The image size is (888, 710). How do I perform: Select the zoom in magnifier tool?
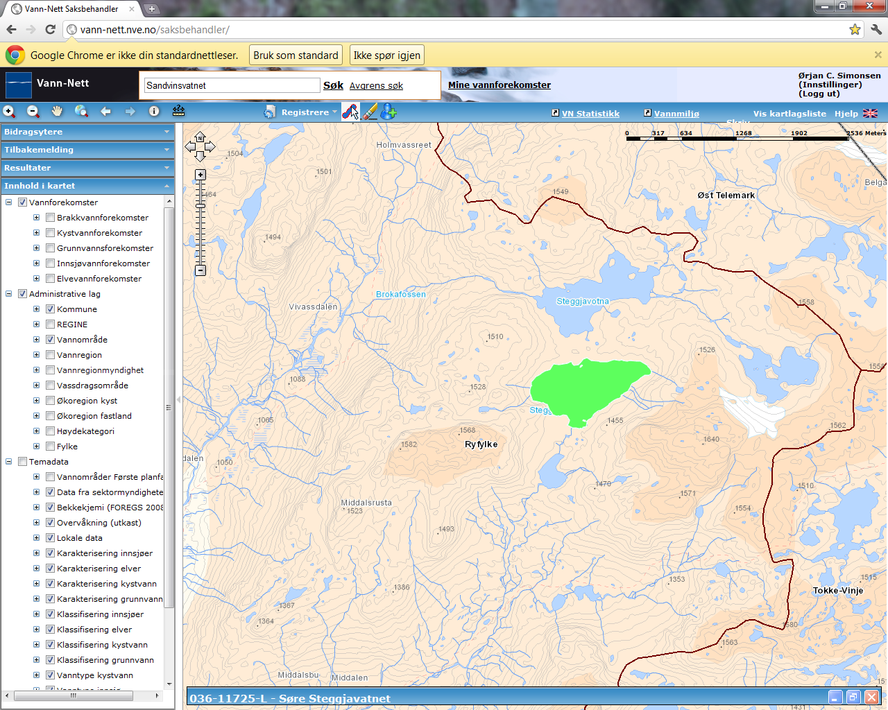tap(9, 112)
